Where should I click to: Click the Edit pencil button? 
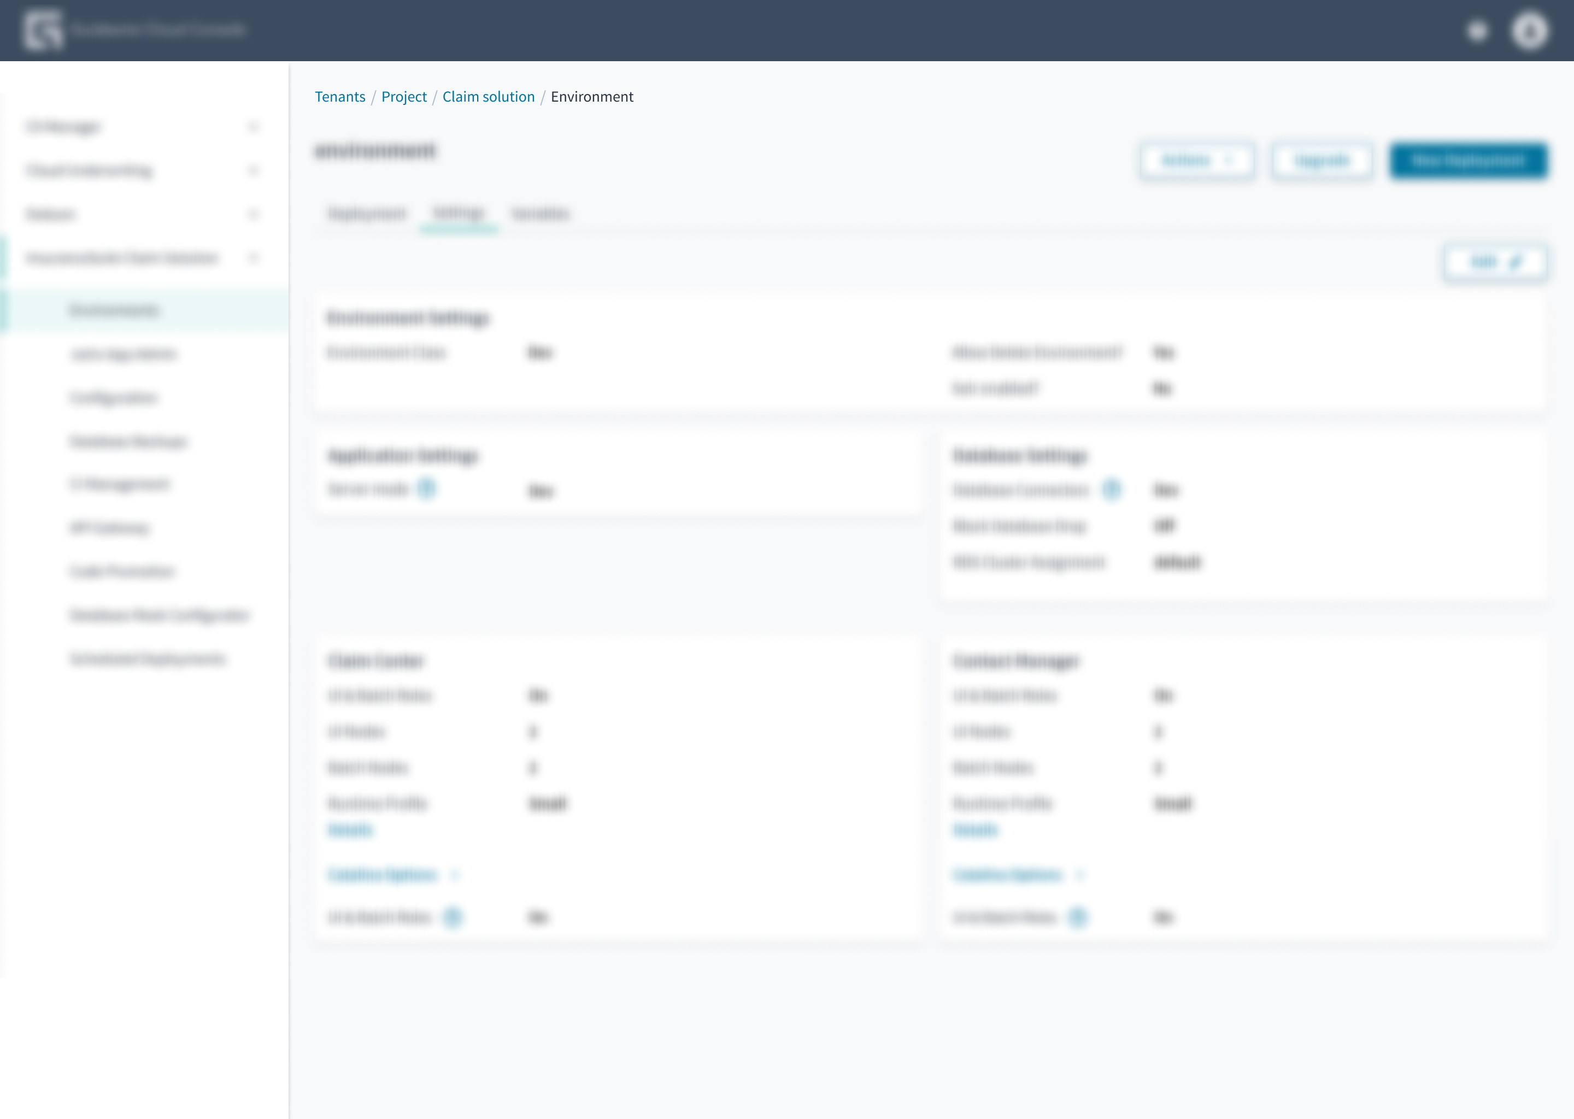(1495, 262)
